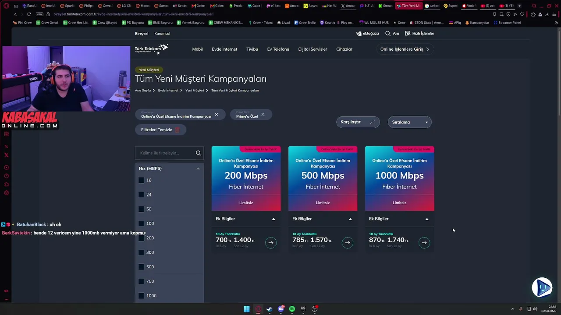Go to the 500 Mbps offer arrow
The width and height of the screenshot is (561, 315).
tap(348, 242)
